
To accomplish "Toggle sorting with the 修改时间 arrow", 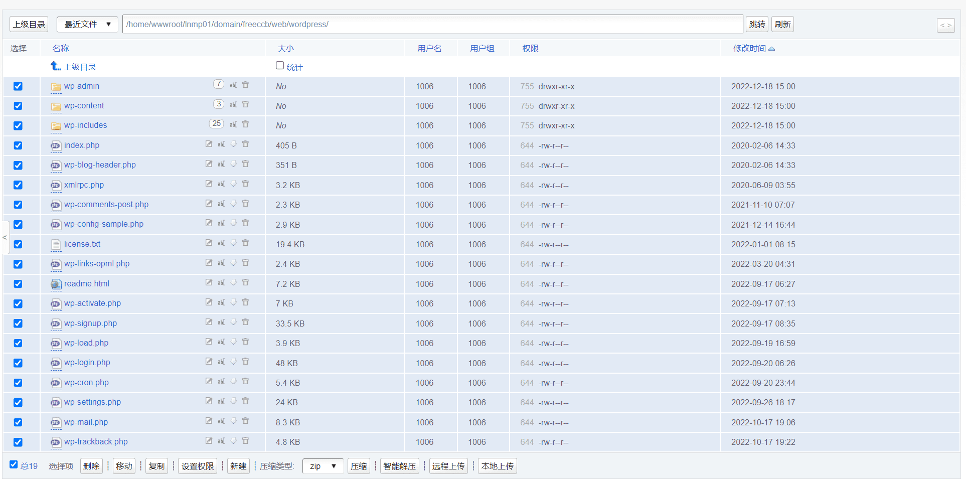I will [771, 48].
